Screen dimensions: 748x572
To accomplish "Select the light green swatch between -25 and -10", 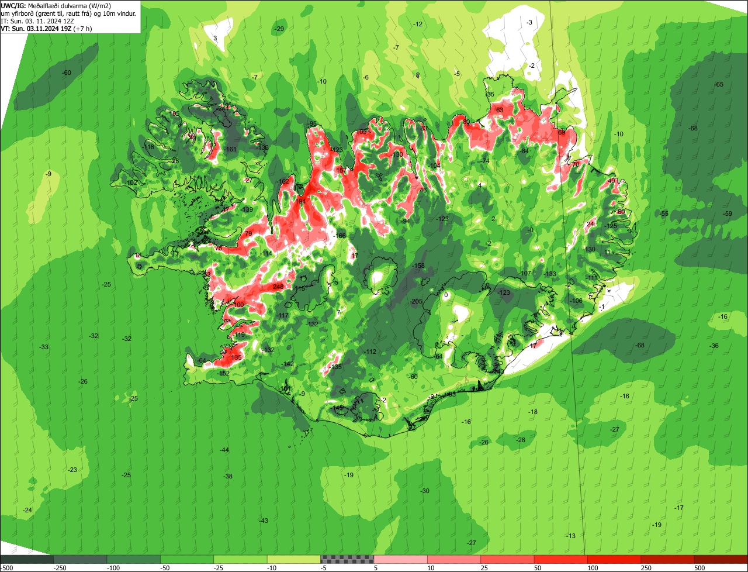I will (241, 559).
